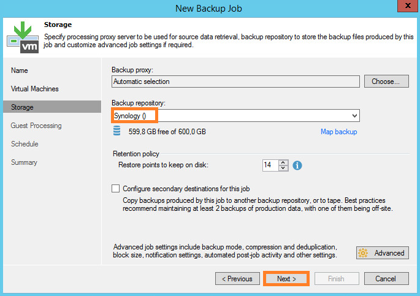The height and width of the screenshot is (296, 420).
Task: Cancel the new backup job wizard
Action: point(386,279)
